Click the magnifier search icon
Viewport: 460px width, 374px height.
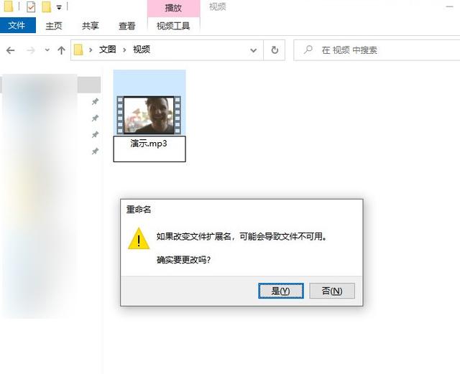308,50
